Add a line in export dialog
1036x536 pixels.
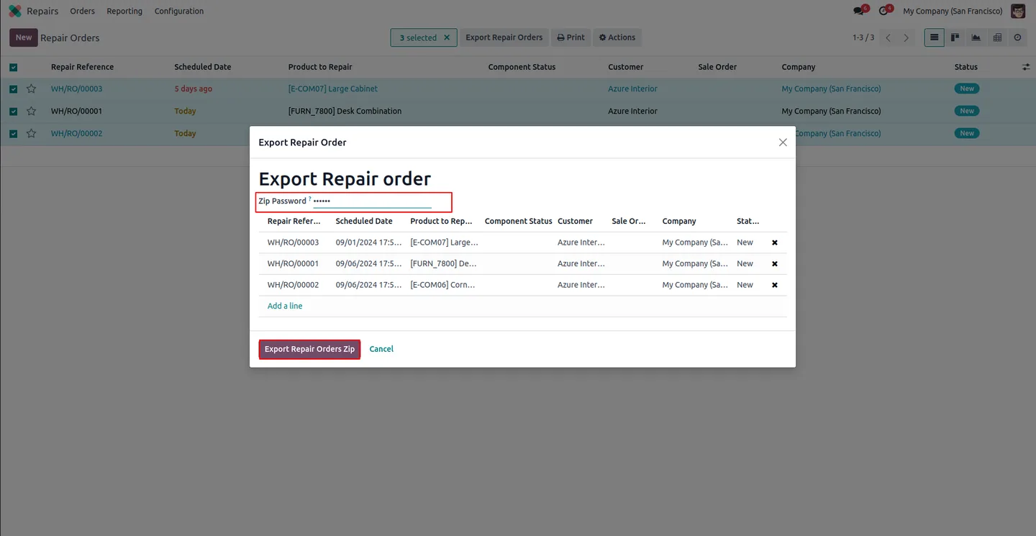pos(285,306)
